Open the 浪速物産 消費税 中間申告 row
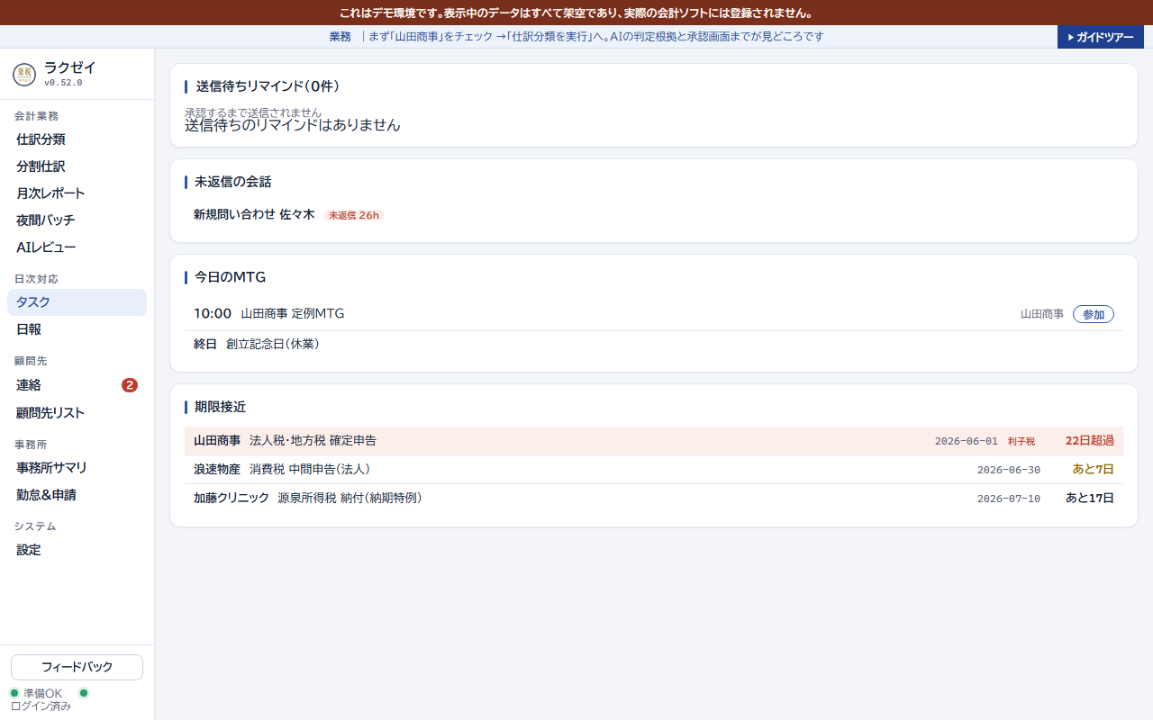This screenshot has width=1153, height=720. pyautogui.click(x=654, y=470)
